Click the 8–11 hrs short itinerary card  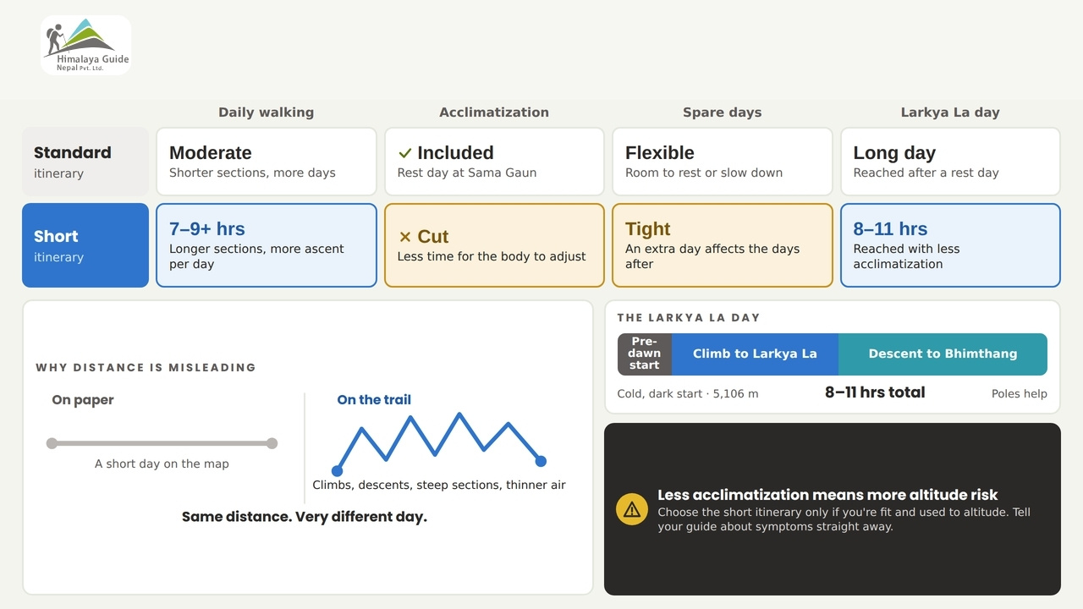tap(950, 245)
